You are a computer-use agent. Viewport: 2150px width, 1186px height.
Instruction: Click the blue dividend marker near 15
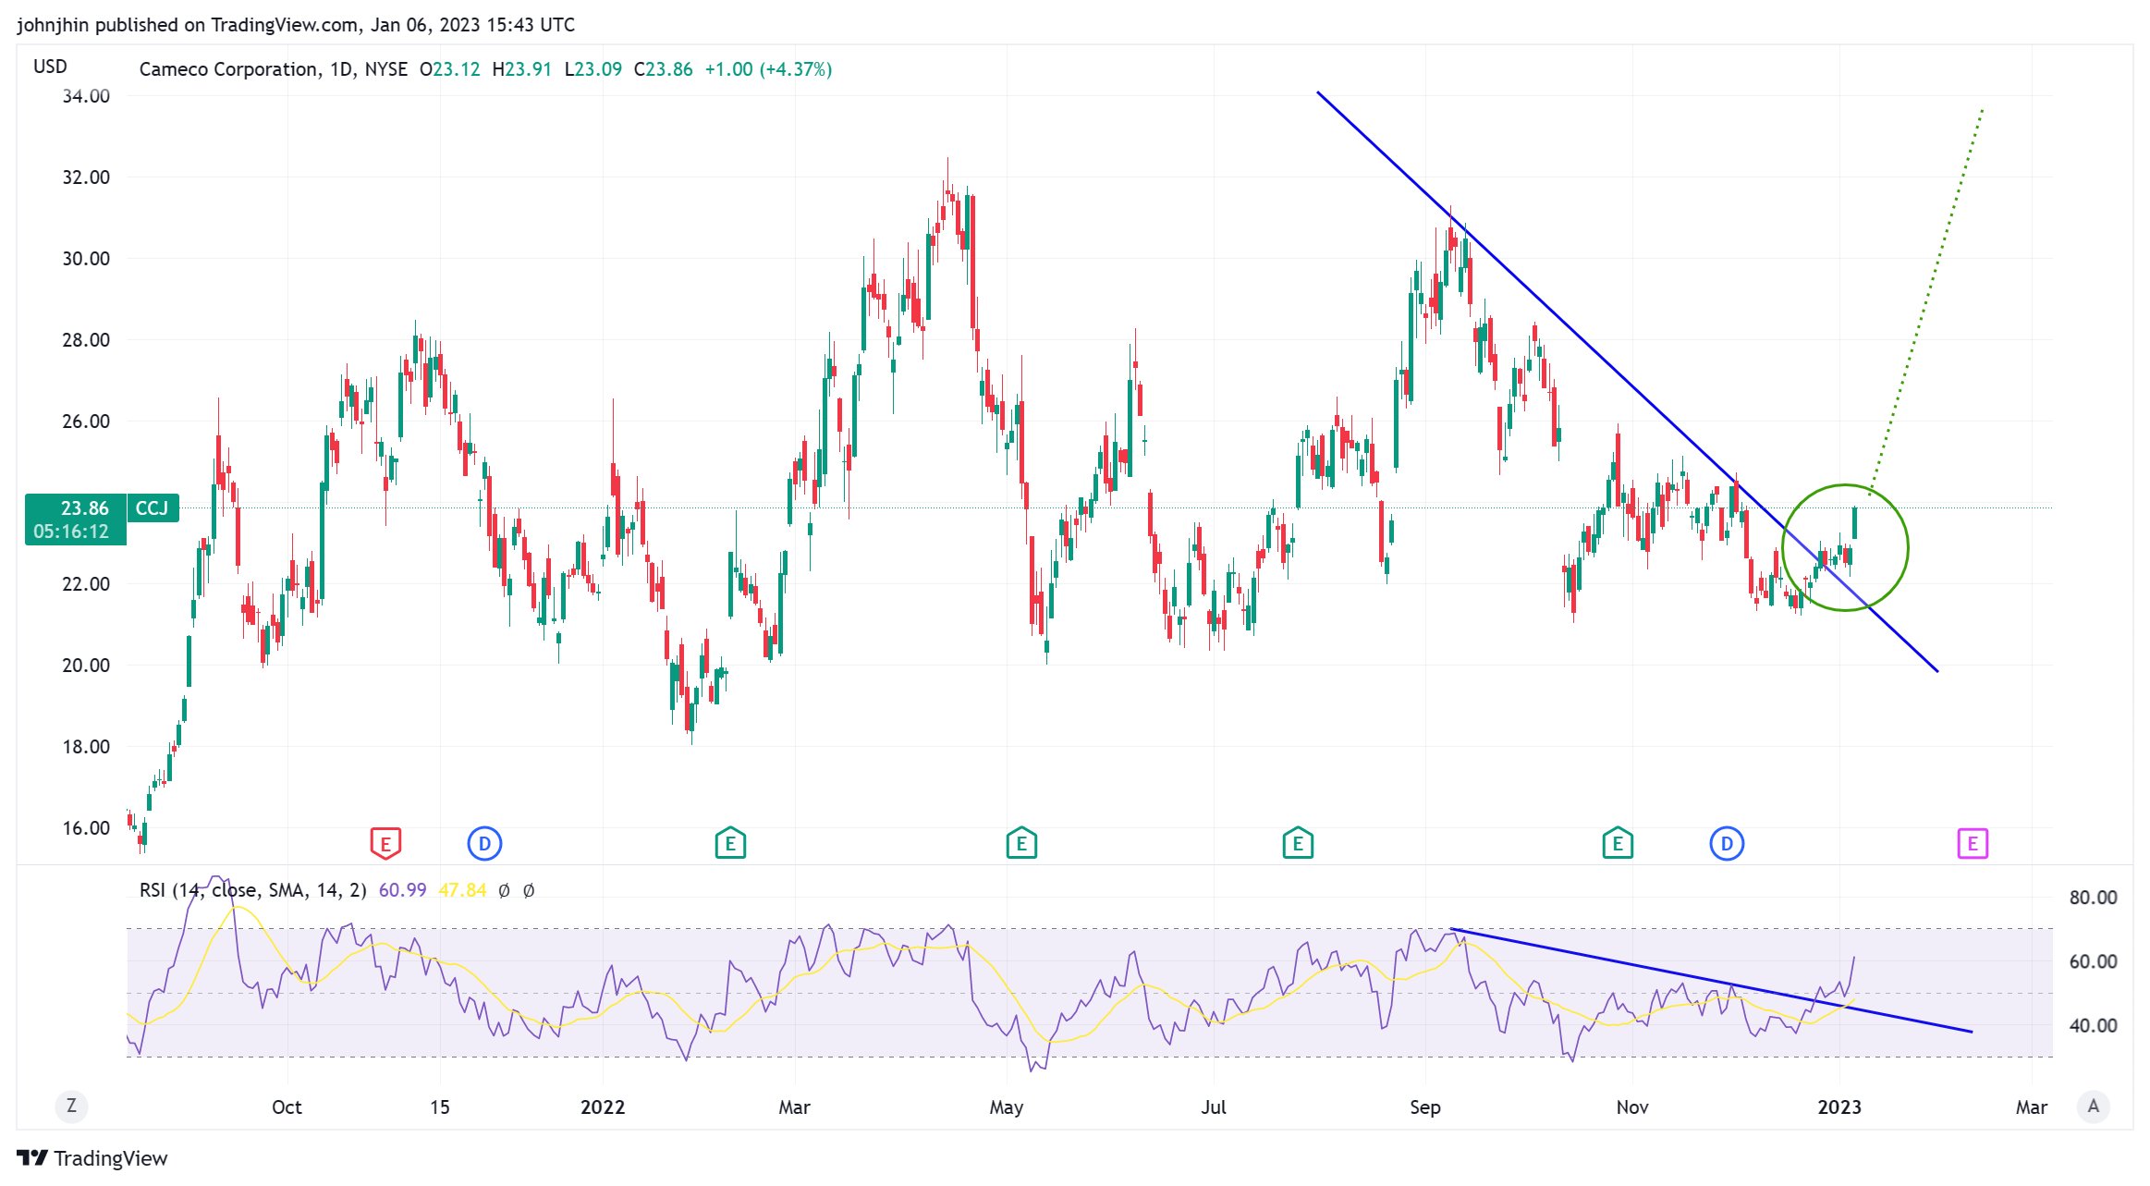click(484, 843)
